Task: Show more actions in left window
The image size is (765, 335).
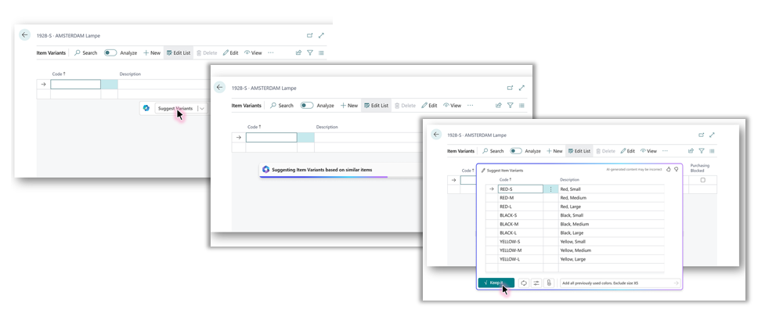Action: click(271, 52)
